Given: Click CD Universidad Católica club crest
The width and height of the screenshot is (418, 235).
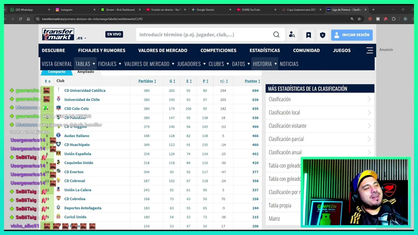Looking at the screenshot, I should 58,90.
